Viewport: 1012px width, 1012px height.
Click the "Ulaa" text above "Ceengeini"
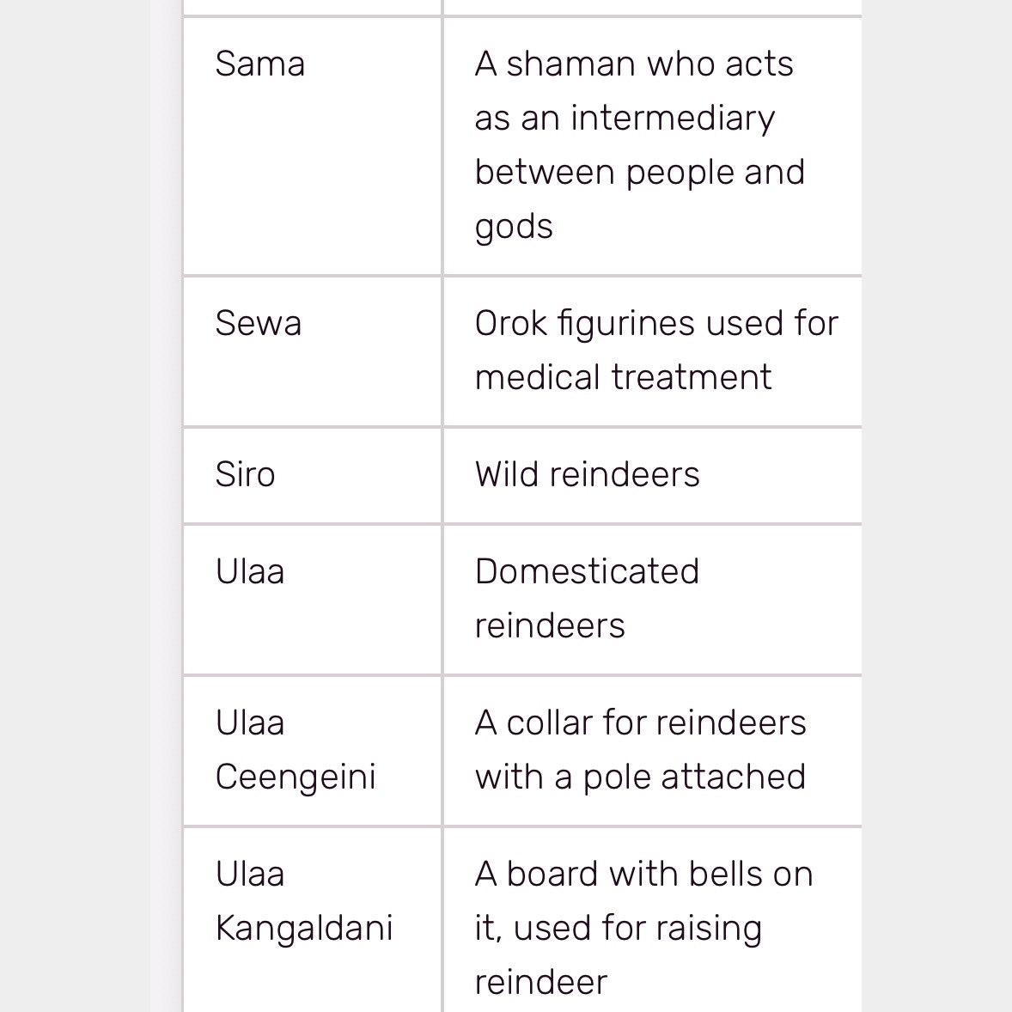click(249, 723)
